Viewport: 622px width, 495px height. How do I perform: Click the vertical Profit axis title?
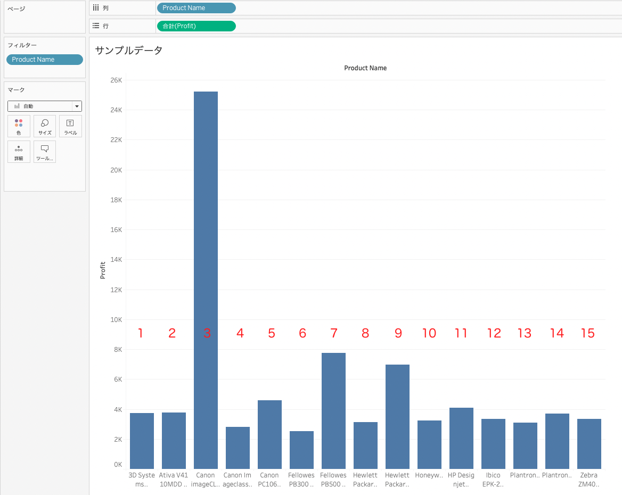[103, 270]
